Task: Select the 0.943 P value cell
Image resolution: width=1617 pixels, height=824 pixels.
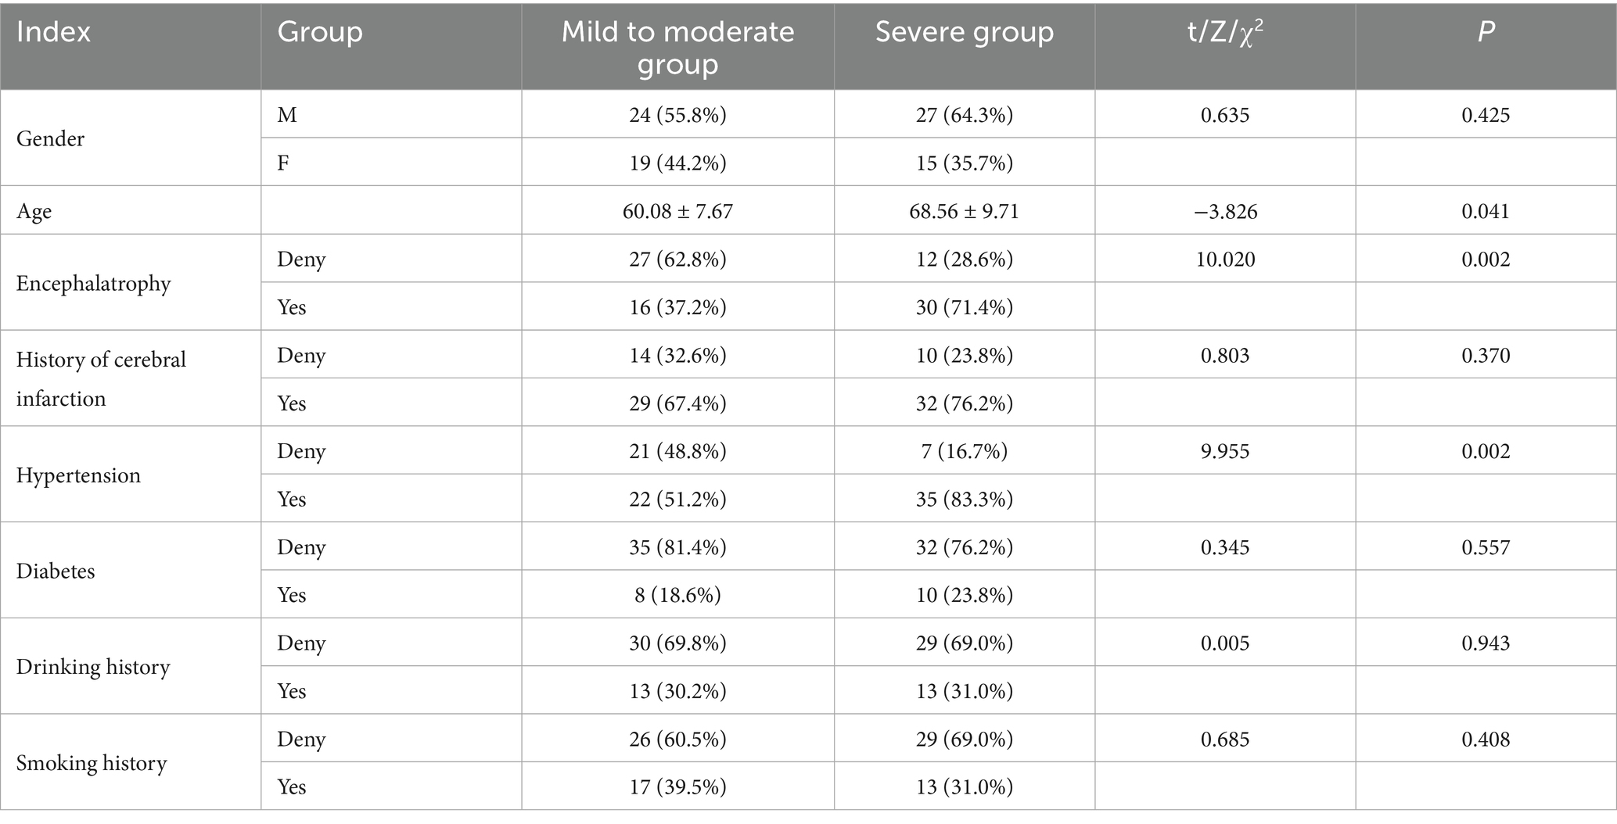Action: pyautogui.click(x=1486, y=643)
